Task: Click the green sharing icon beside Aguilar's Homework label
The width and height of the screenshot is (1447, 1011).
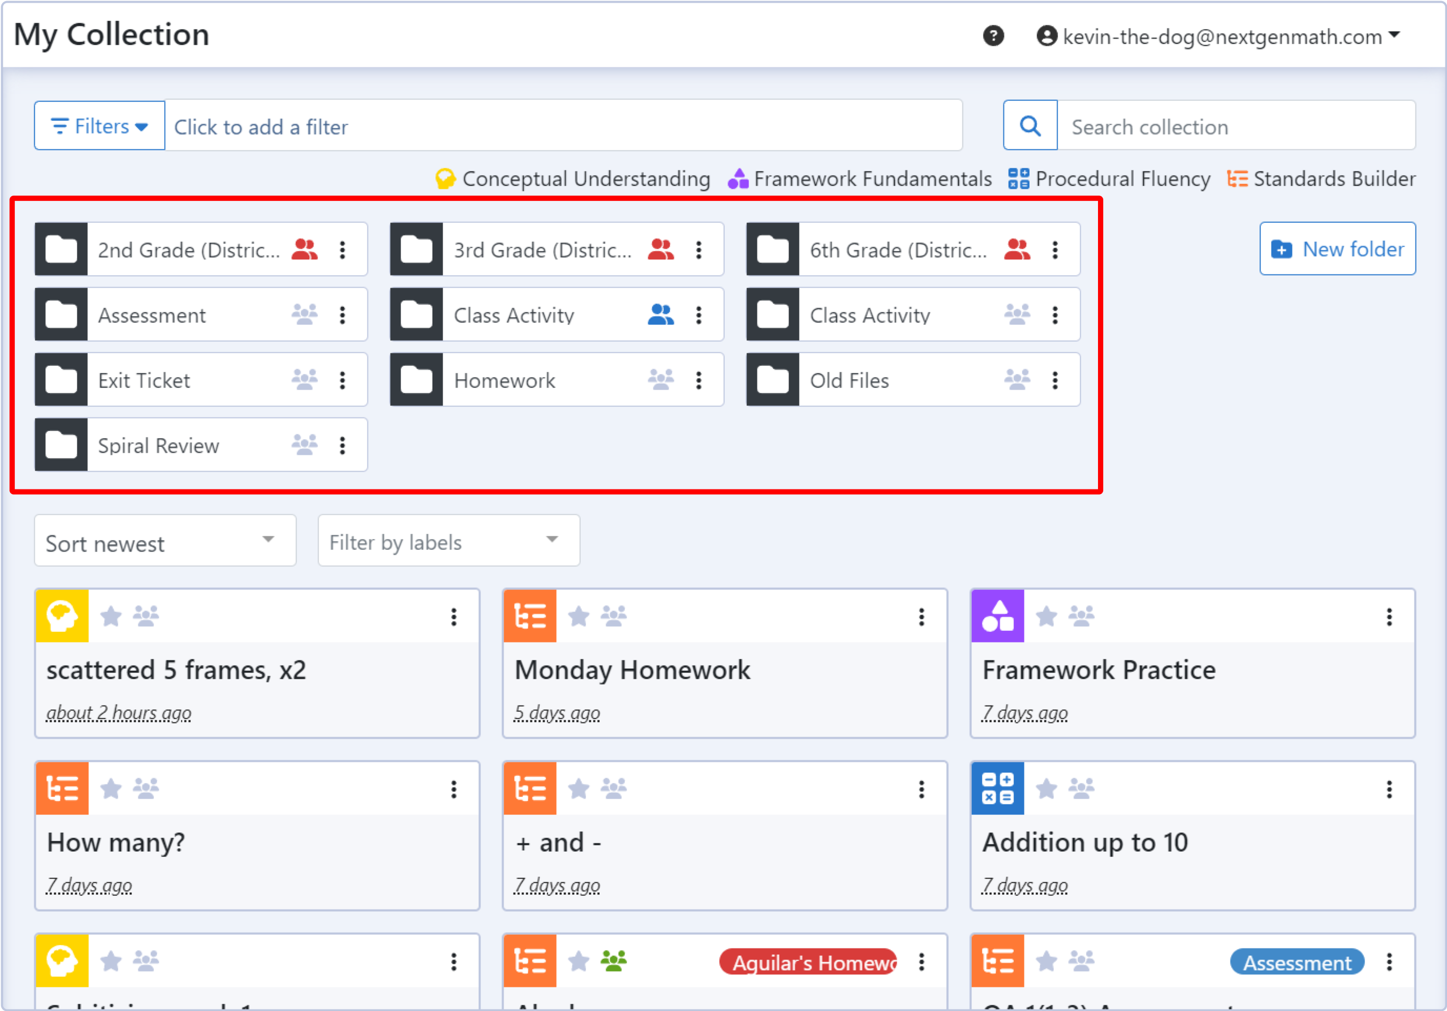Action: click(x=613, y=961)
